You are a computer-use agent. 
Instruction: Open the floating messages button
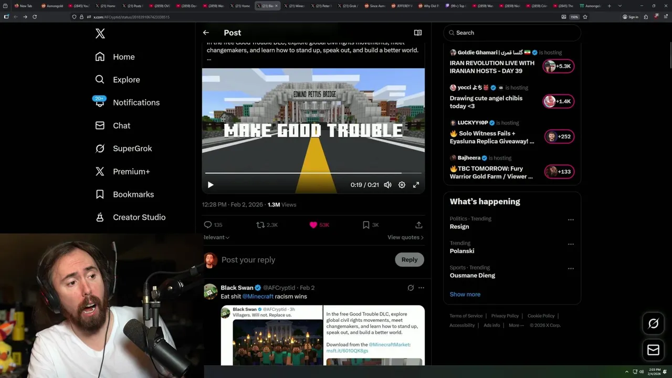point(654,350)
